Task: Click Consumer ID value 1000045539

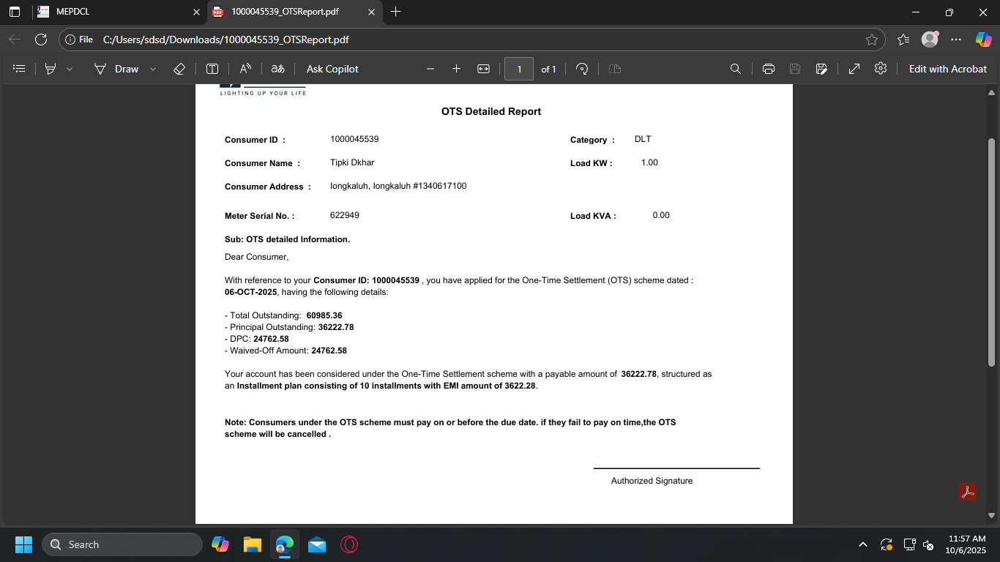Action: click(354, 139)
